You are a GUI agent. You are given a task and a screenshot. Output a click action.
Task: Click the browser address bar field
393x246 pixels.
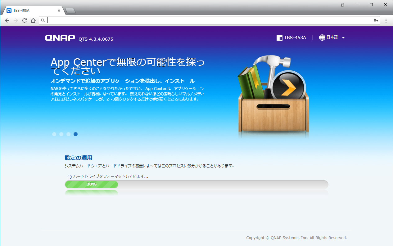[208, 20]
